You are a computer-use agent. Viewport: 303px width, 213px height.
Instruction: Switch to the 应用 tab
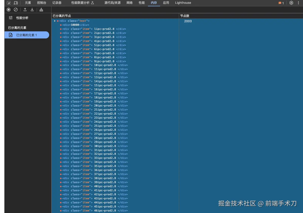click(166, 3)
